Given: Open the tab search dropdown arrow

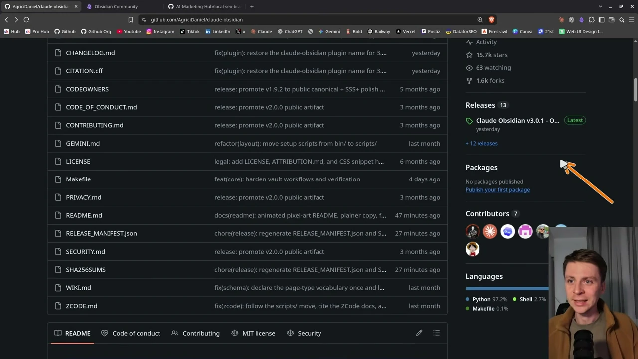Looking at the screenshot, I should [x=600, y=6].
